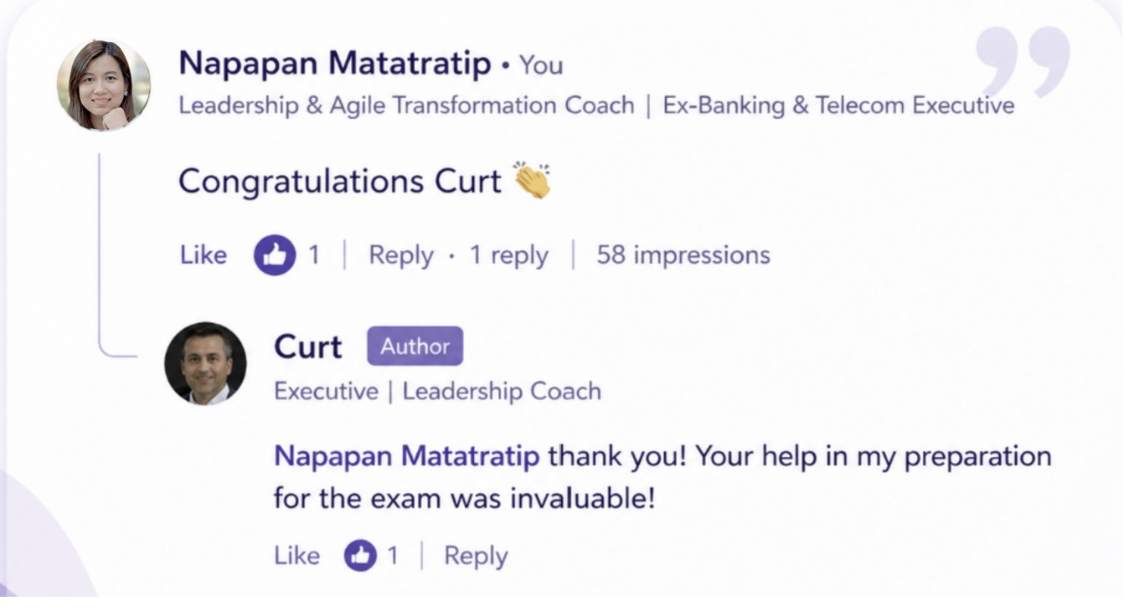Click Napapan's Leadership & Agile Transformation Coach headline

point(406,106)
